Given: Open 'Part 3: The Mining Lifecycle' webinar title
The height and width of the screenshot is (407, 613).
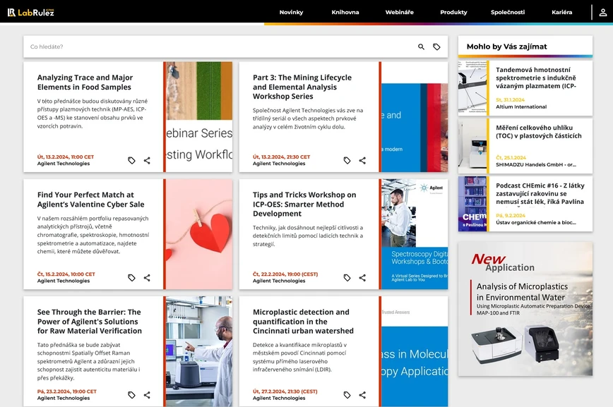Looking at the screenshot, I should pos(302,87).
